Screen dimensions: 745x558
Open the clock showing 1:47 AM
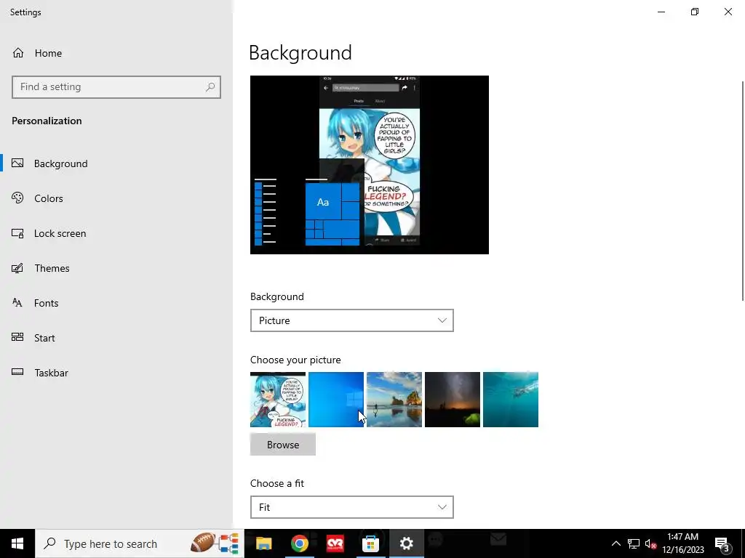682,543
